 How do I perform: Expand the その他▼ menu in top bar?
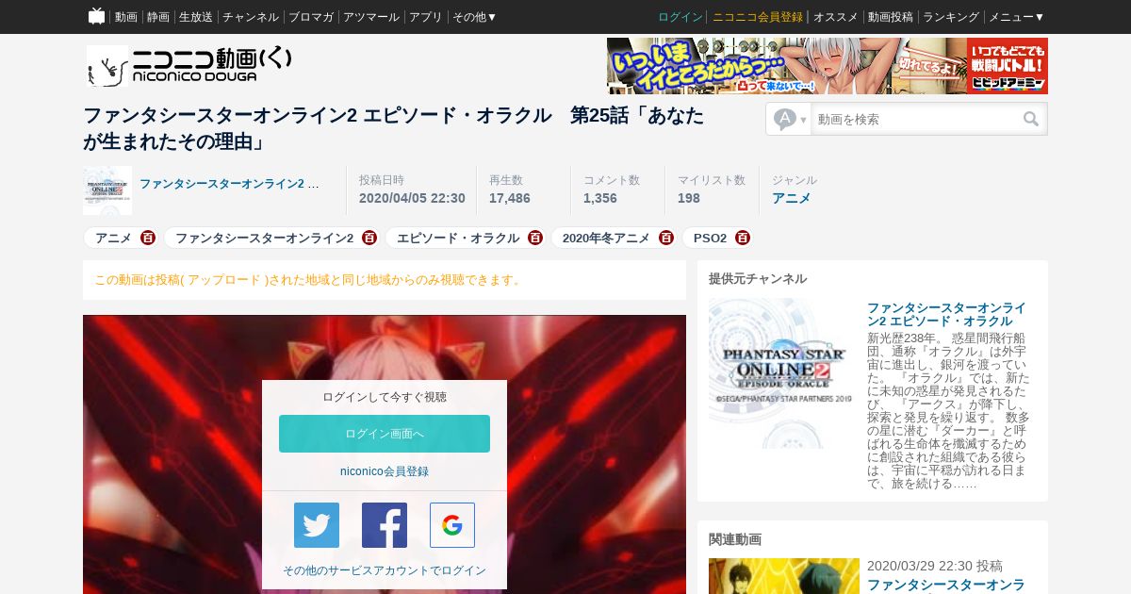(474, 17)
